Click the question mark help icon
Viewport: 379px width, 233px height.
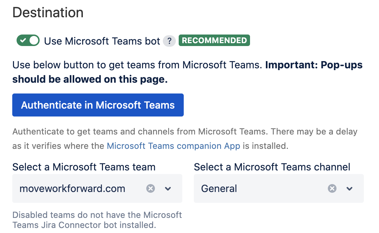169,41
